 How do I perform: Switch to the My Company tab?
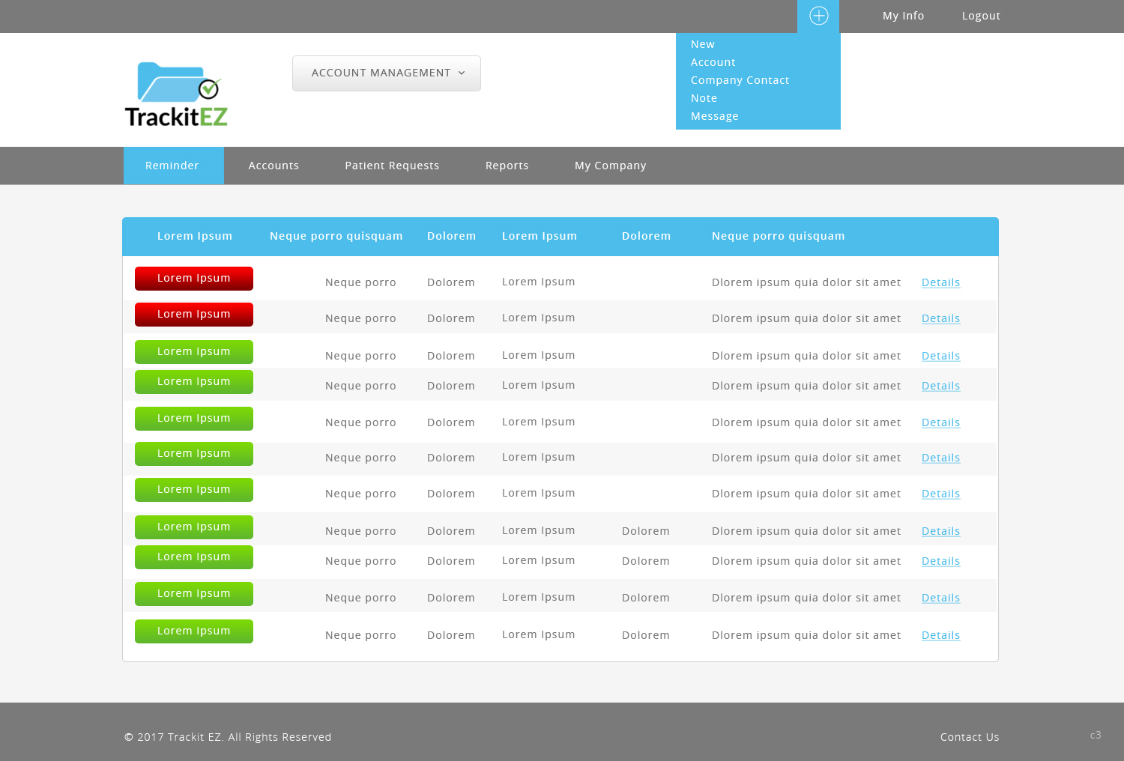[610, 166]
